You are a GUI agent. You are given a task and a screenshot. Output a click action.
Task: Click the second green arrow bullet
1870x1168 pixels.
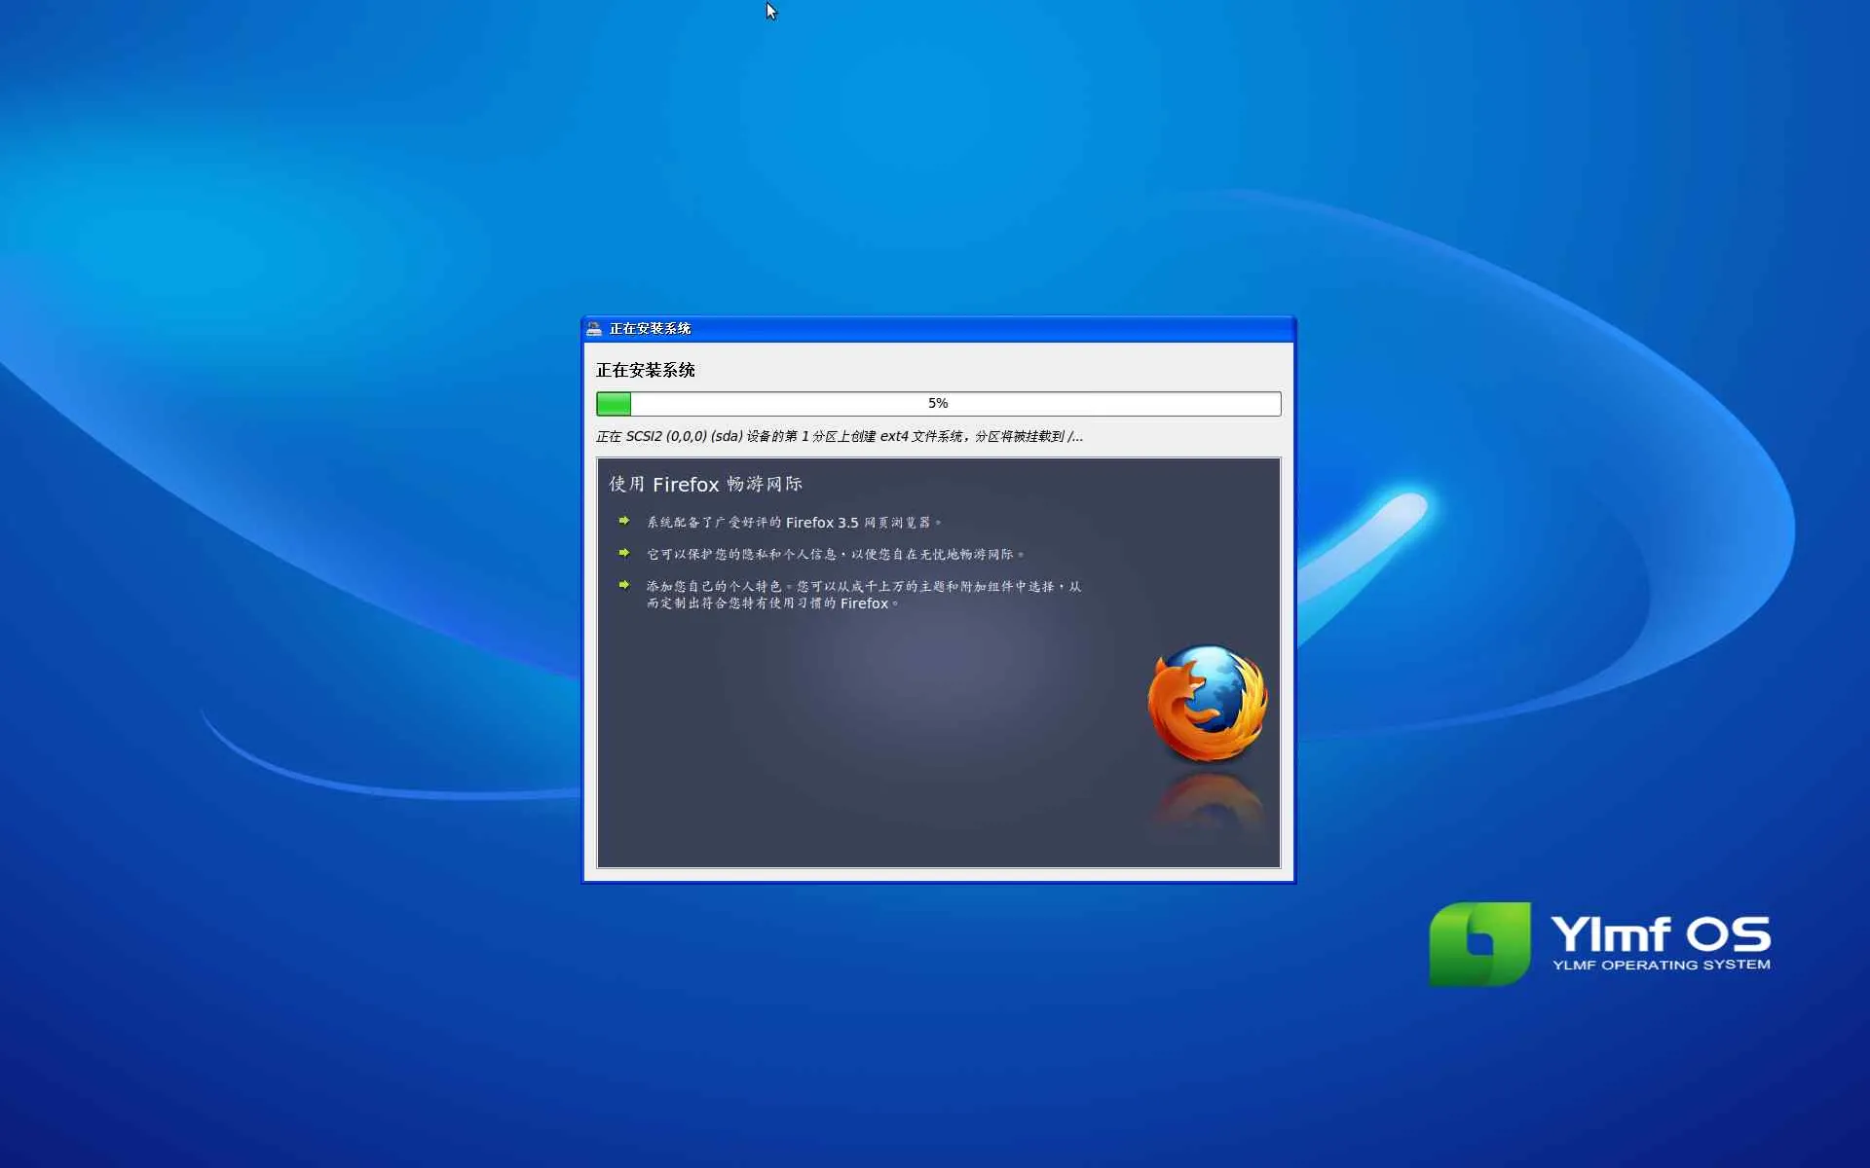tap(624, 553)
